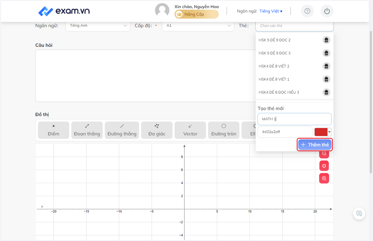Select the Điểm point tool
This screenshot has height=241, width=373.
[x=53, y=130]
